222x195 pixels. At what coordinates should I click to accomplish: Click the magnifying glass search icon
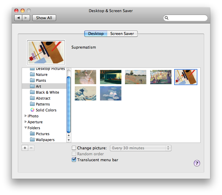(166, 18)
